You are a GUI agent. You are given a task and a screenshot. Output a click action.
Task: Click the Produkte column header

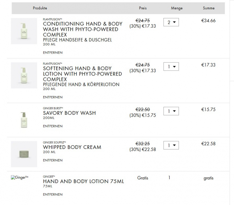(x=40, y=8)
